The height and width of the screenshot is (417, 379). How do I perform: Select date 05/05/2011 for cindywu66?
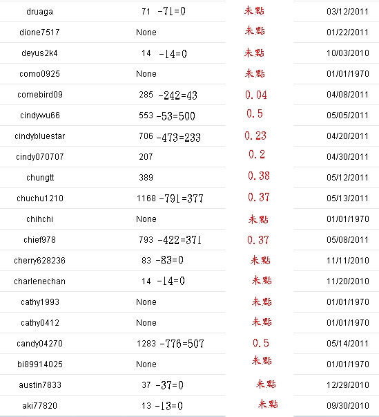(x=347, y=115)
